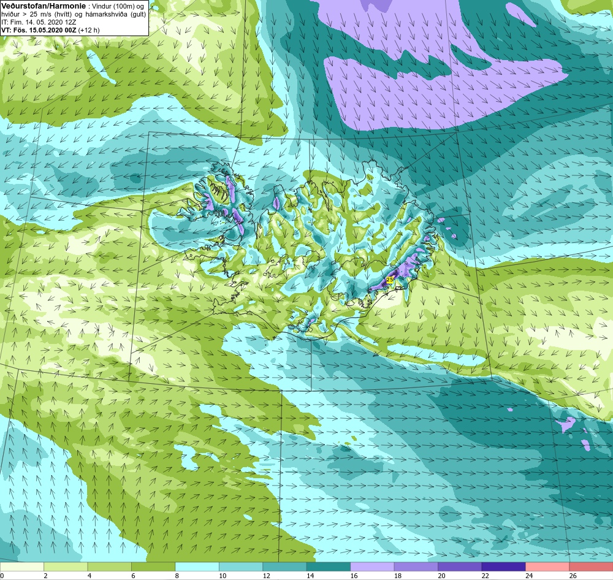Screen dimensions: 613x580
Task: Click the legend value 24
Action: click(529, 576)
